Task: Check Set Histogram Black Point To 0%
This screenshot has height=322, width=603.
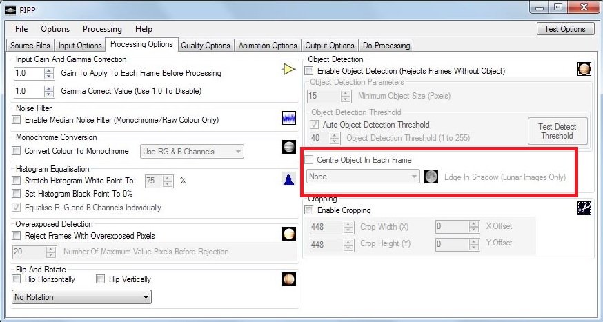Action: [x=16, y=194]
